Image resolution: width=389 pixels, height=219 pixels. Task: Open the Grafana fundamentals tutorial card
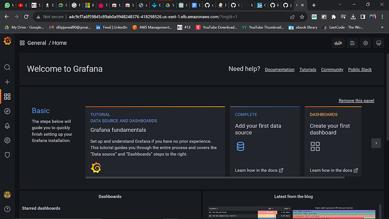[x=155, y=141]
